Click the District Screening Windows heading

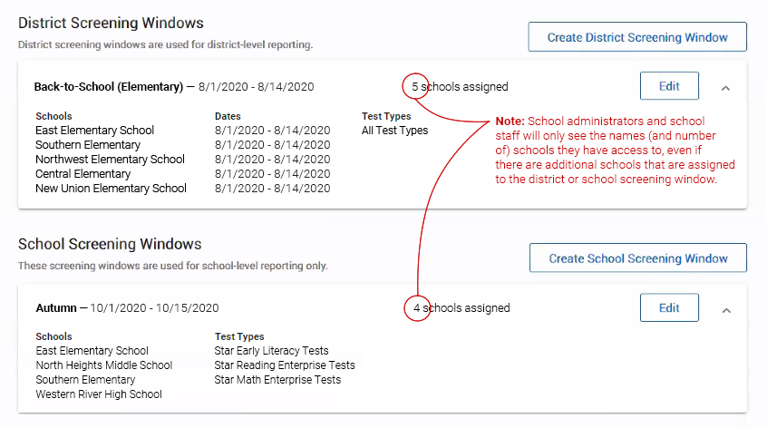pos(111,23)
